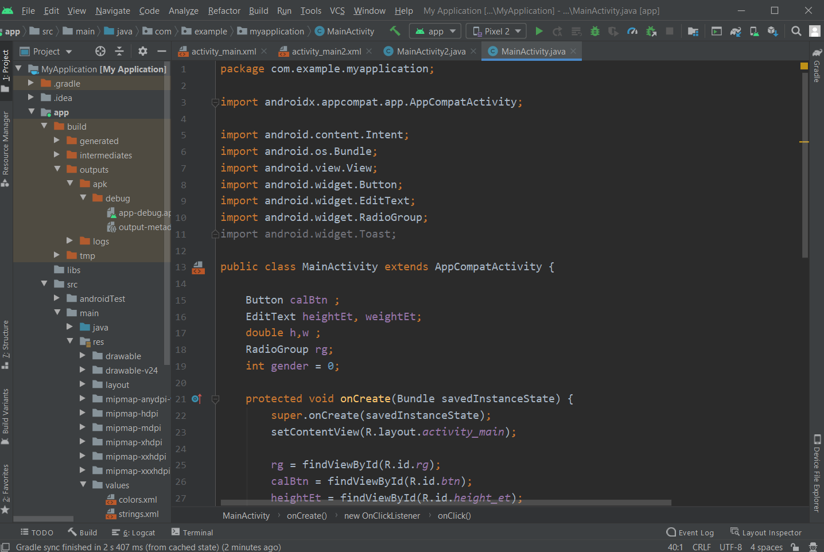Collapse the outputs folder in the tree
The width and height of the screenshot is (824, 552).
pos(57,169)
